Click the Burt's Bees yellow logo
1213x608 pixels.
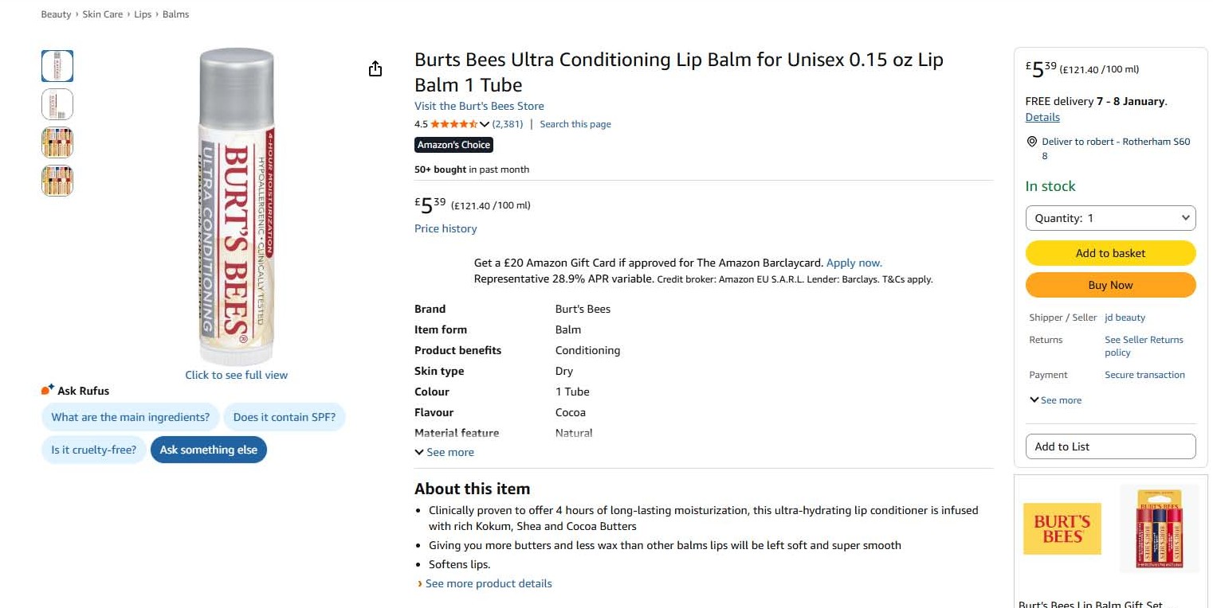click(x=1062, y=528)
